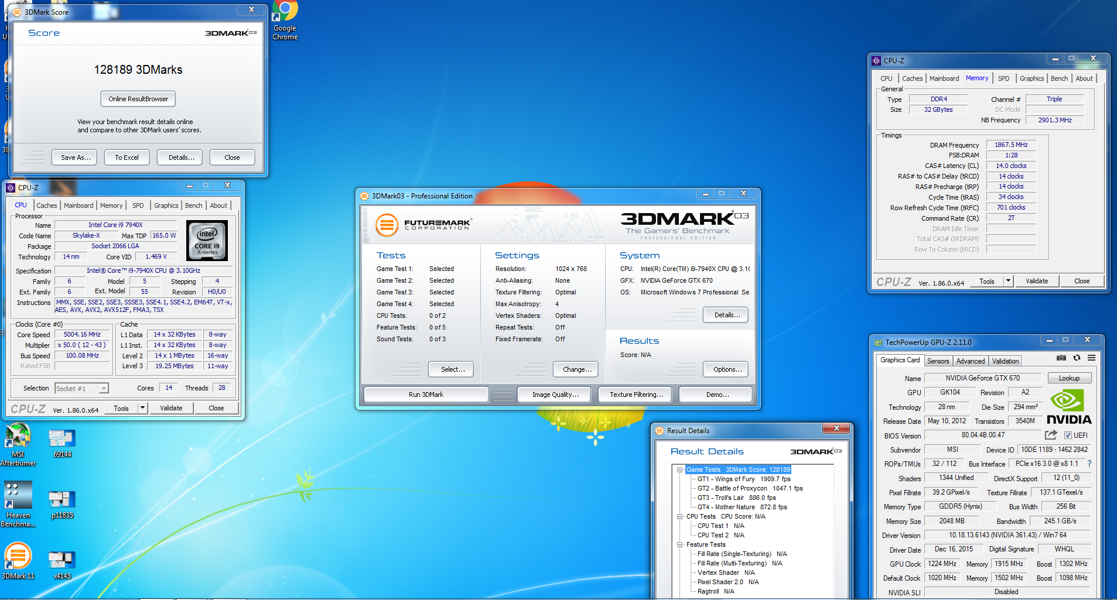The image size is (1117, 600).
Task: Collapse the Feature Tests tree node
Action: (680, 544)
